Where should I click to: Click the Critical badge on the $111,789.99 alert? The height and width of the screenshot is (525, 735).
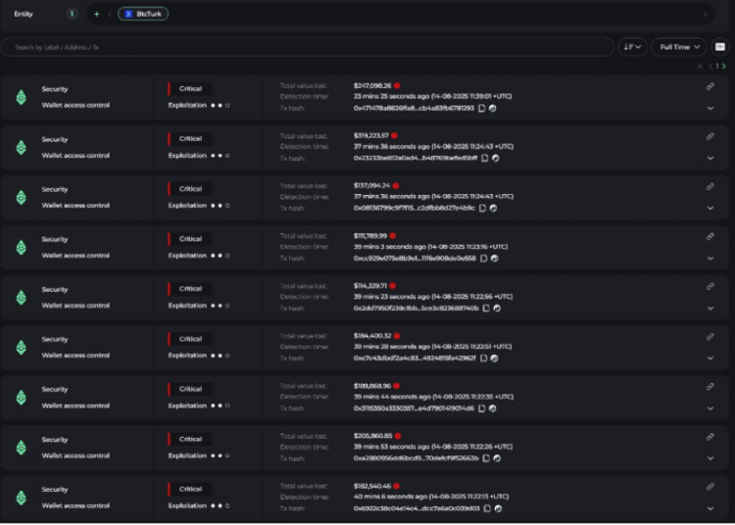point(190,239)
